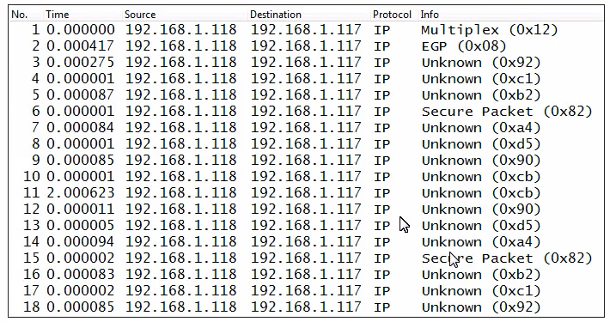Select packet 3 Unknown (0x92)

click(306, 63)
